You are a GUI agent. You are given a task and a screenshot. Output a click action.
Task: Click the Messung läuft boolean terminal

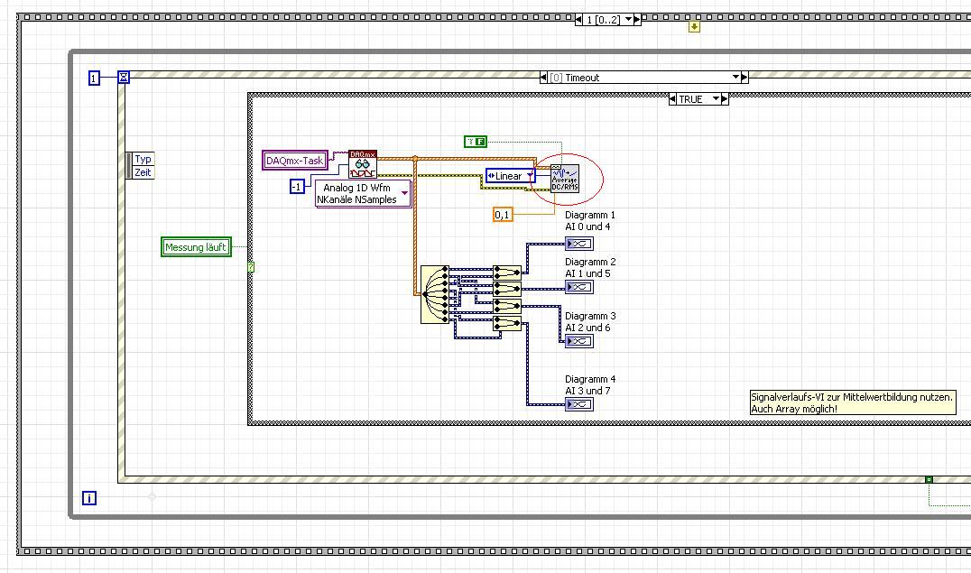[x=196, y=246]
